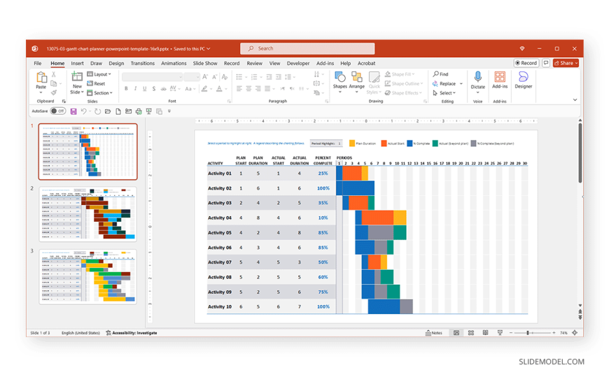Click the New blank file quick access icon
This screenshot has height=377, width=609.
tap(118, 111)
